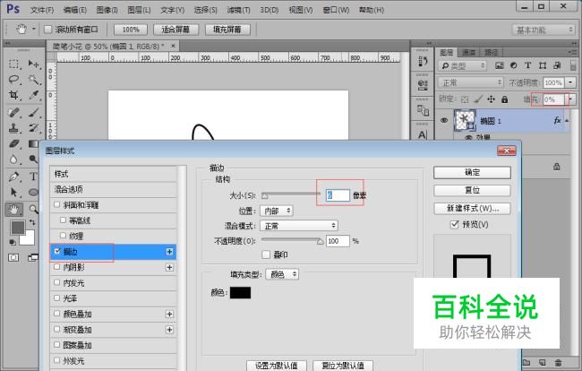Select the Gradient tool

click(x=34, y=143)
